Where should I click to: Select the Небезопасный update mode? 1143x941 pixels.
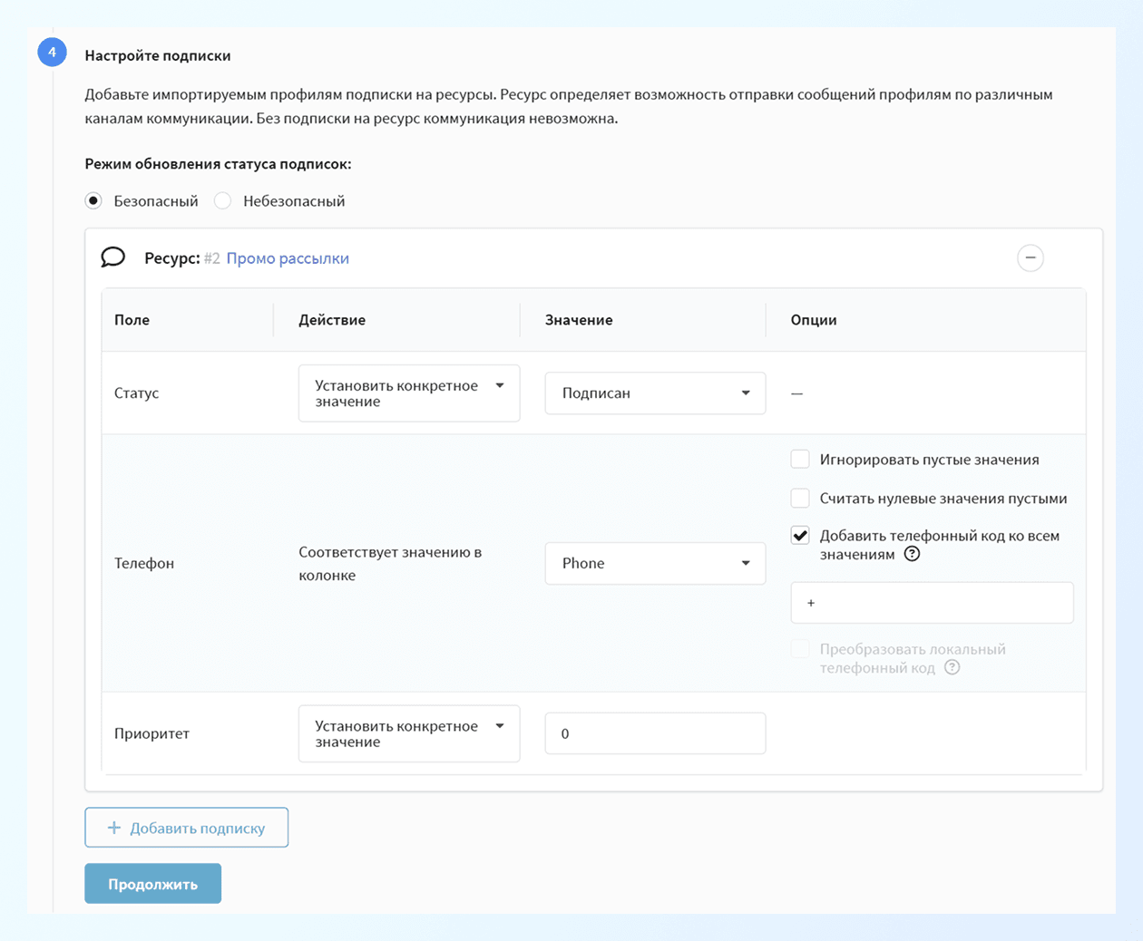point(223,201)
